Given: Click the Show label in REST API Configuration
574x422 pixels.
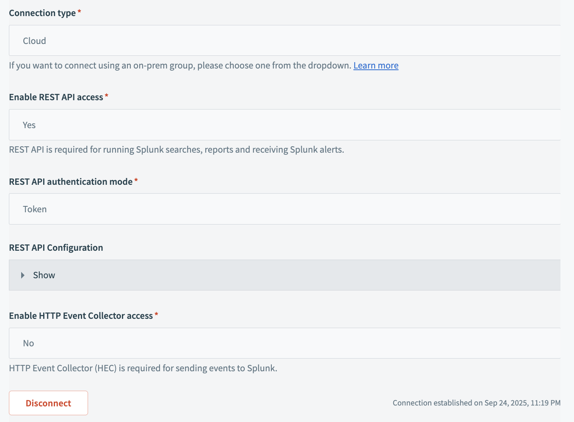Looking at the screenshot, I should point(44,275).
